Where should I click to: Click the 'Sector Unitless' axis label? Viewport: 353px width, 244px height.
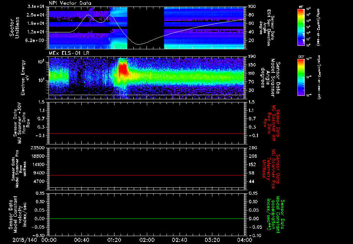click(14, 28)
